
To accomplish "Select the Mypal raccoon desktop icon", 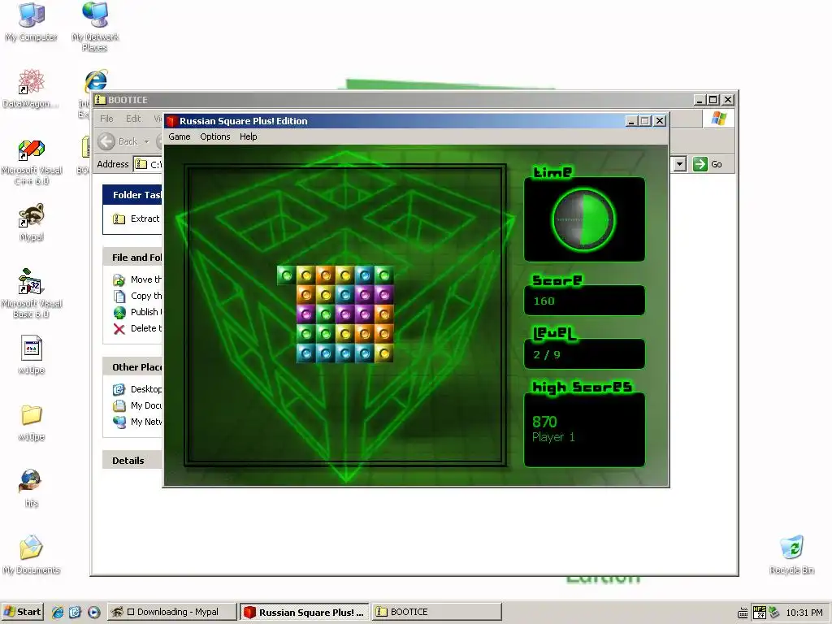I will coord(32,222).
